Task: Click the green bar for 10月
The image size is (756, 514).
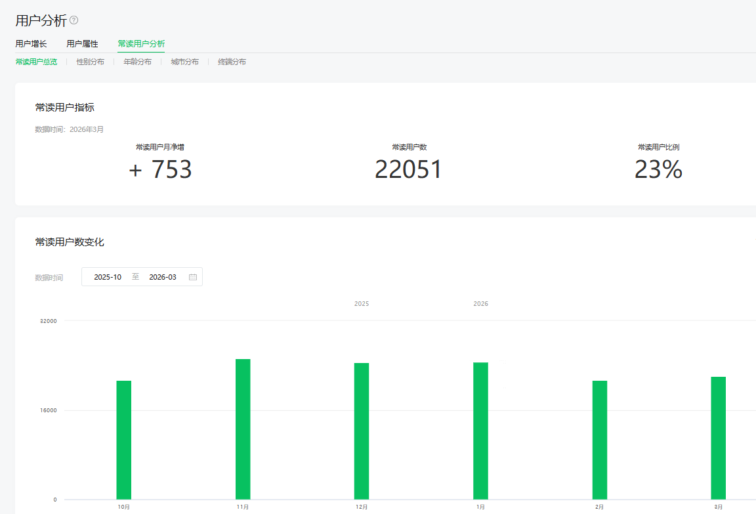Action: click(124, 440)
